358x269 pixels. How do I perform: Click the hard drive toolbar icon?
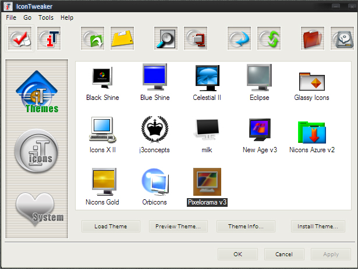point(342,38)
